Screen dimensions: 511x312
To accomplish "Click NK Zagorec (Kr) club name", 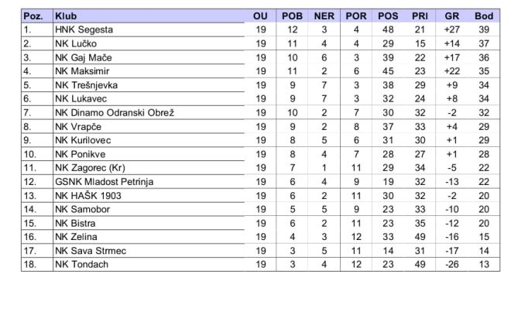I will pyautogui.click(x=90, y=168).
